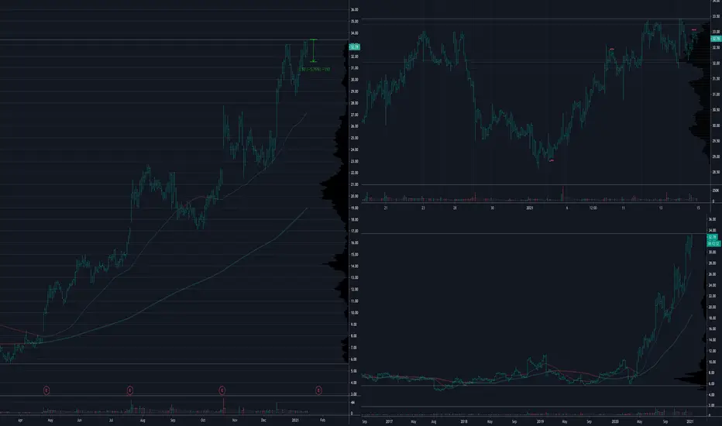The width and height of the screenshot is (722, 426).
Task: Open the earnings marker near May on the daily chart
Action: pos(46,390)
